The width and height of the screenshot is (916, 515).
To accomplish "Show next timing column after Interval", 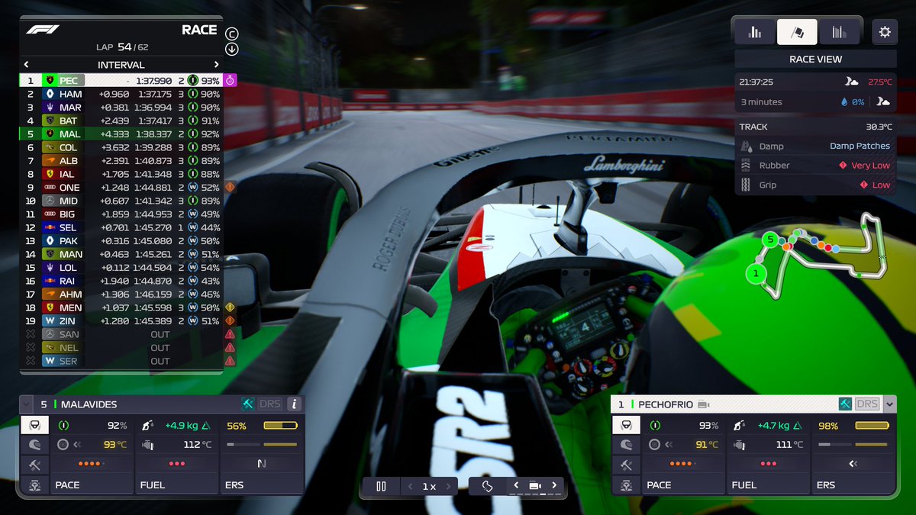I will (x=216, y=65).
